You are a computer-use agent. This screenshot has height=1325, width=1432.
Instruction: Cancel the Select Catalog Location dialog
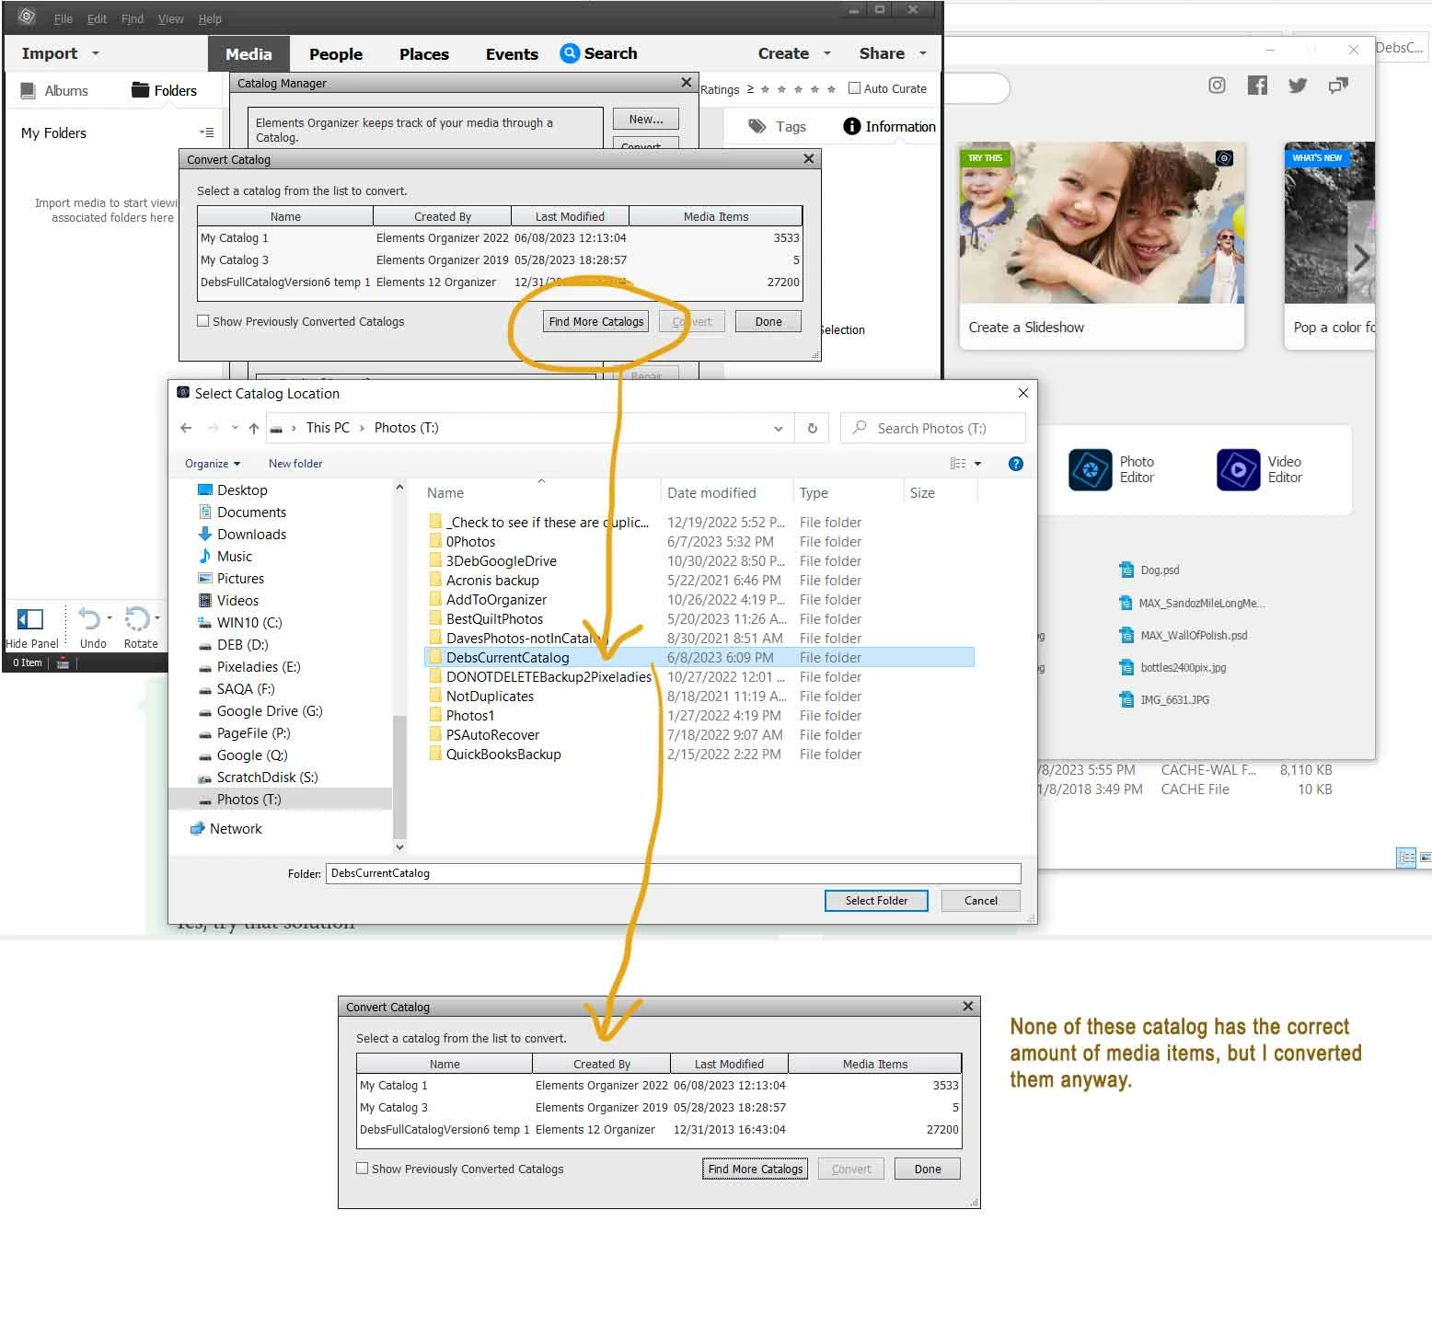(981, 901)
